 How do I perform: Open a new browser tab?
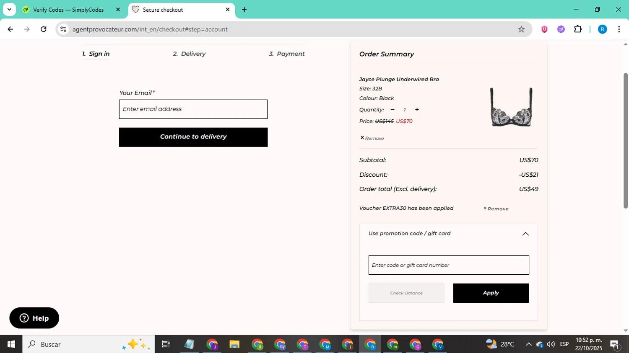(x=244, y=9)
